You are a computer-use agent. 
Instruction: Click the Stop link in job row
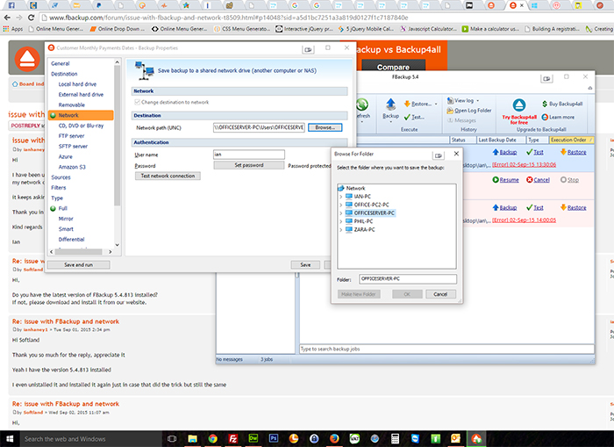tap(569, 180)
